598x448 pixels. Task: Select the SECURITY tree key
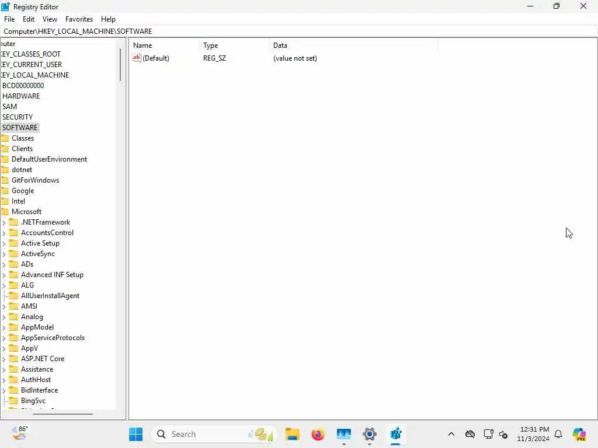click(18, 117)
